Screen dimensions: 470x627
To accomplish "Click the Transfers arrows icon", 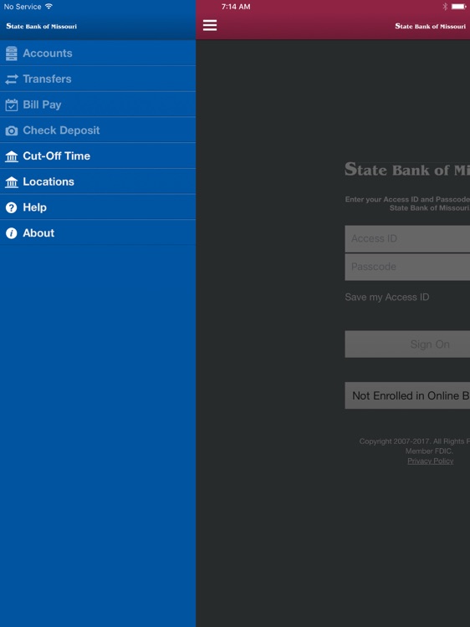I will pos(12,79).
